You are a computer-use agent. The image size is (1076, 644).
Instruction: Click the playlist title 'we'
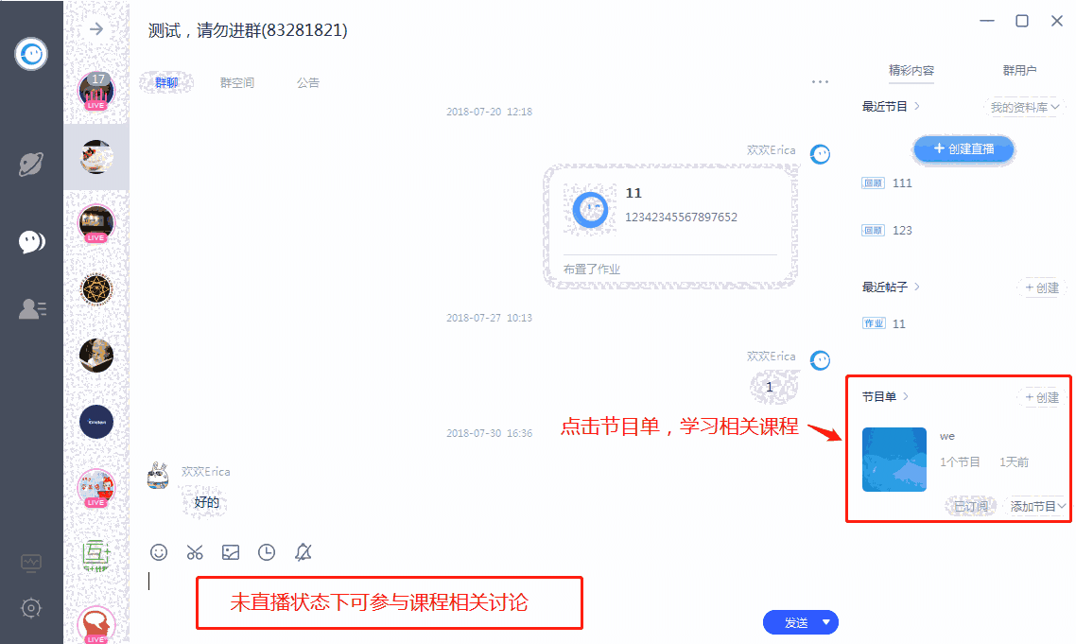pyautogui.click(x=947, y=436)
